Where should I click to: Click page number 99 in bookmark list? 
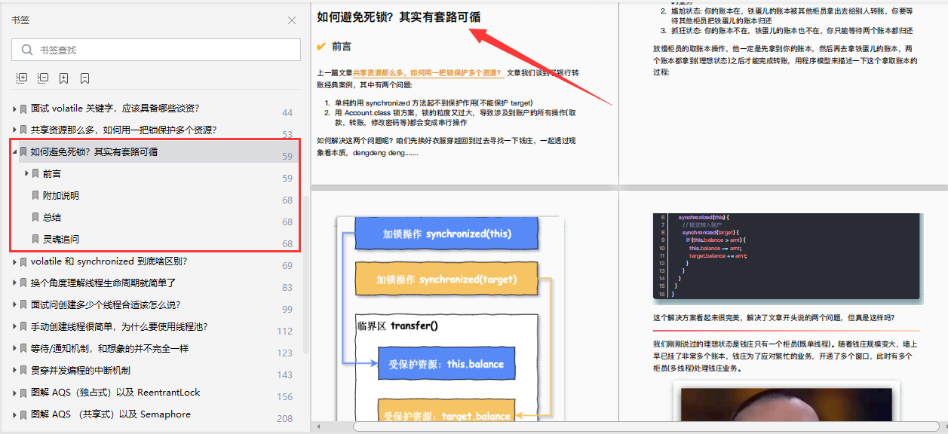click(x=287, y=310)
